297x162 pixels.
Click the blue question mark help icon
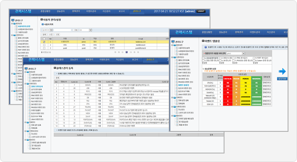(206, 47)
